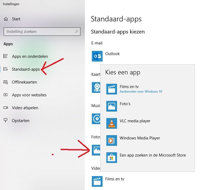Click the 'E-mail' category label
Screen dimensions: 207x190
pyautogui.click(x=97, y=43)
